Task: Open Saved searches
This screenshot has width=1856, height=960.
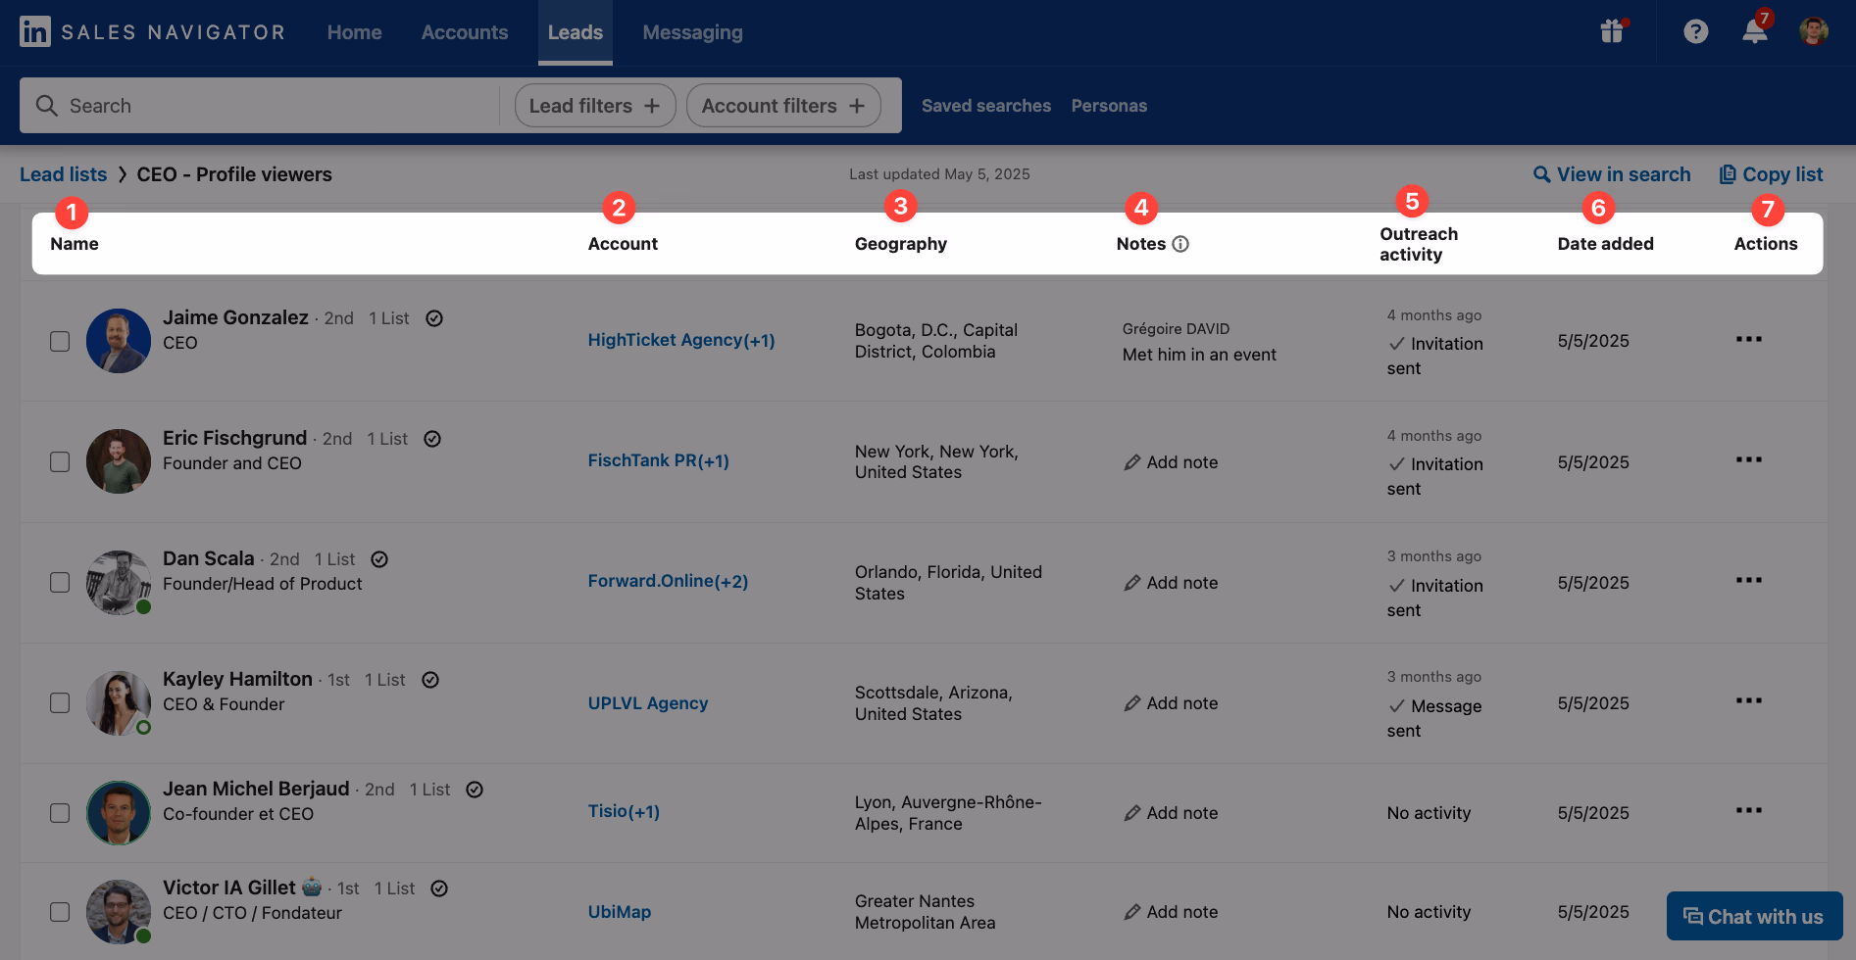Action: pos(986,105)
